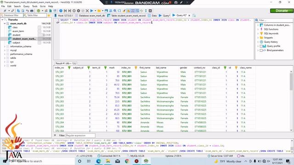Click the Database filter input
Viewport: 294px width, 165px height.
tap(11, 15)
